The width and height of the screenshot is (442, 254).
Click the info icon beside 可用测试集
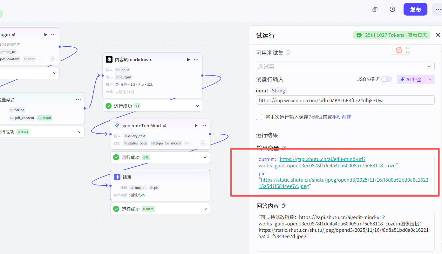click(288, 53)
